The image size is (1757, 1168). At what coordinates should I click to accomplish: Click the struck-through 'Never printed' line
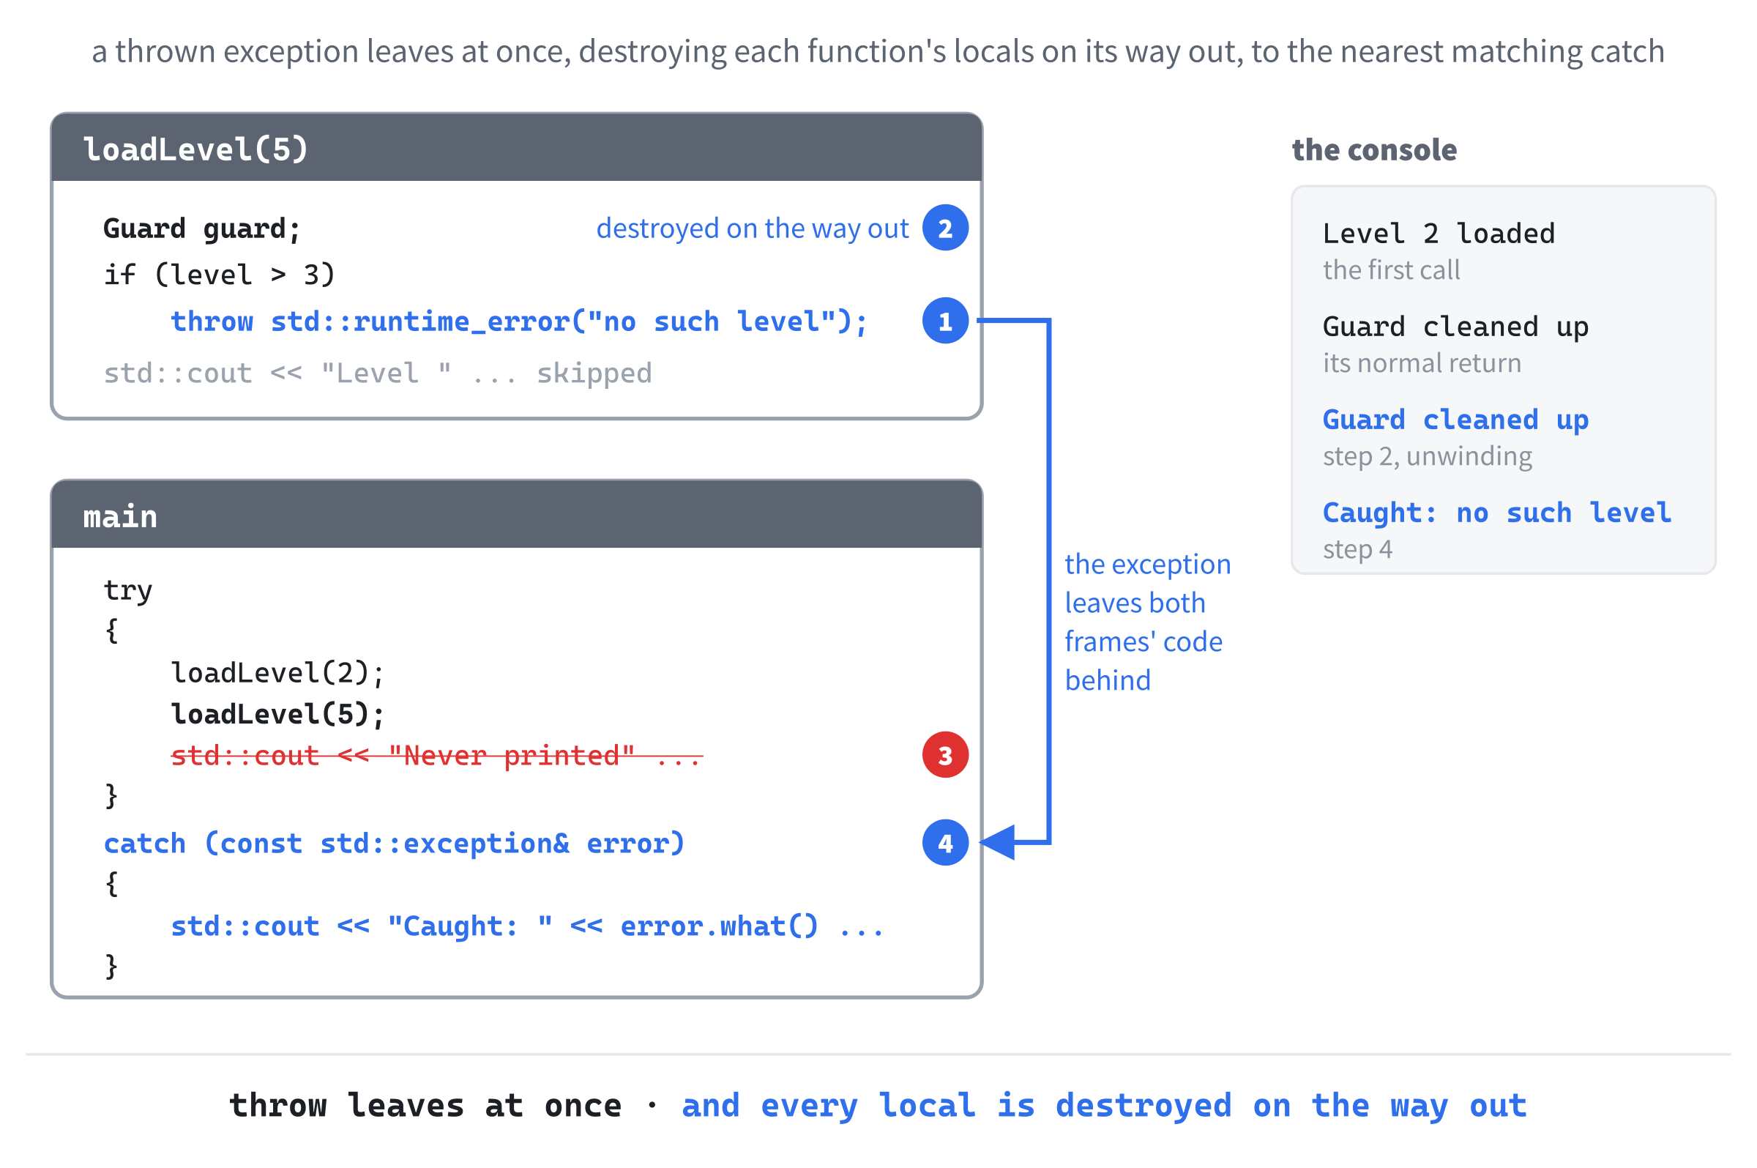click(437, 755)
